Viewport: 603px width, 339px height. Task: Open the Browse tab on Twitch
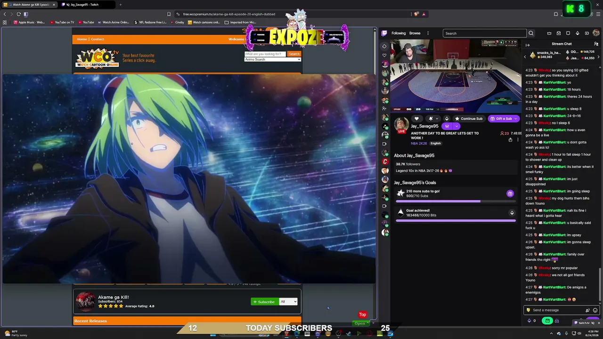coord(415,33)
